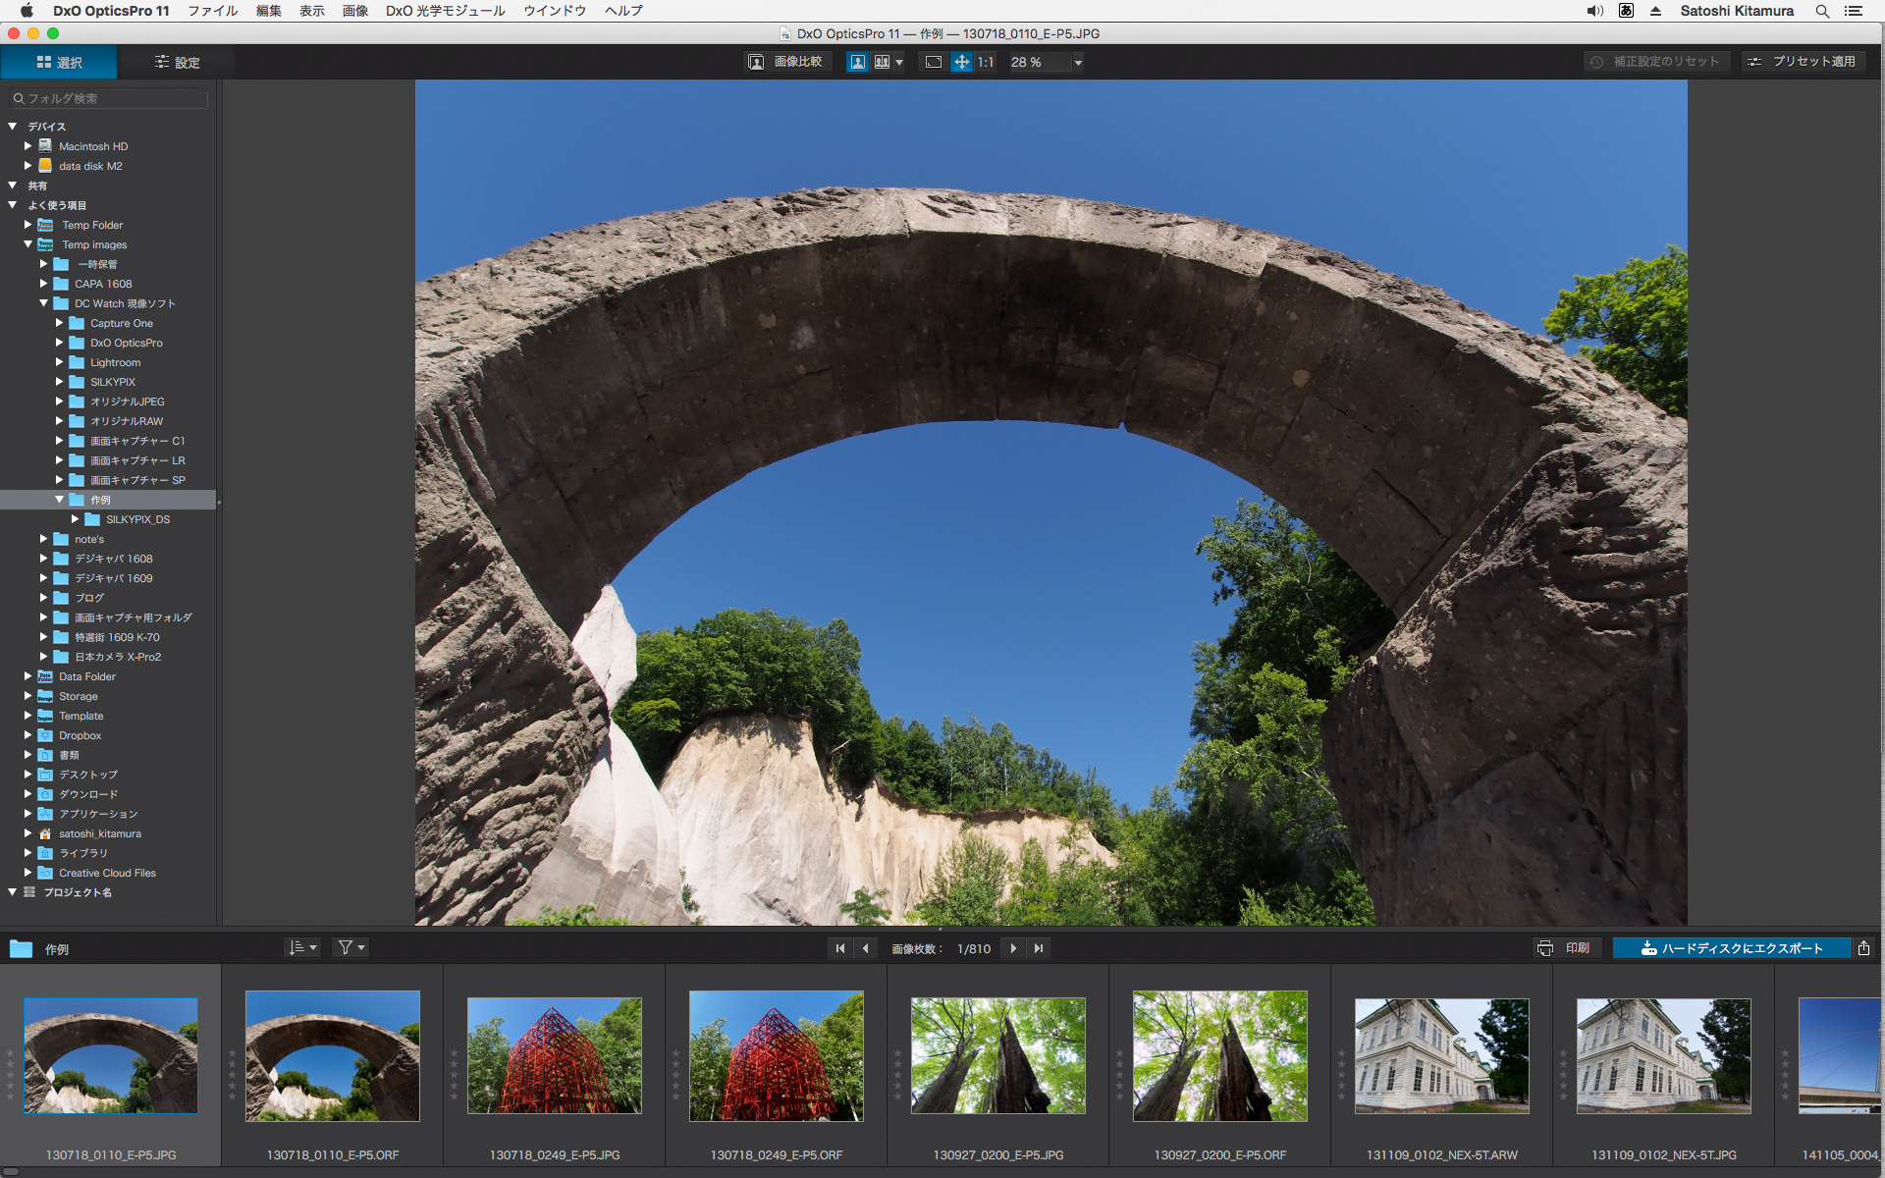Click the share icon beside export
This screenshot has height=1178, width=1885.
[x=1863, y=948]
